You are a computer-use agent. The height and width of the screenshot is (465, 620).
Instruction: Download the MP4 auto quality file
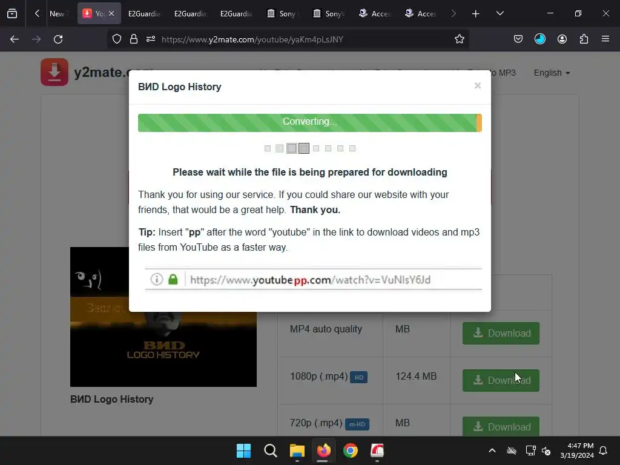pos(501,334)
